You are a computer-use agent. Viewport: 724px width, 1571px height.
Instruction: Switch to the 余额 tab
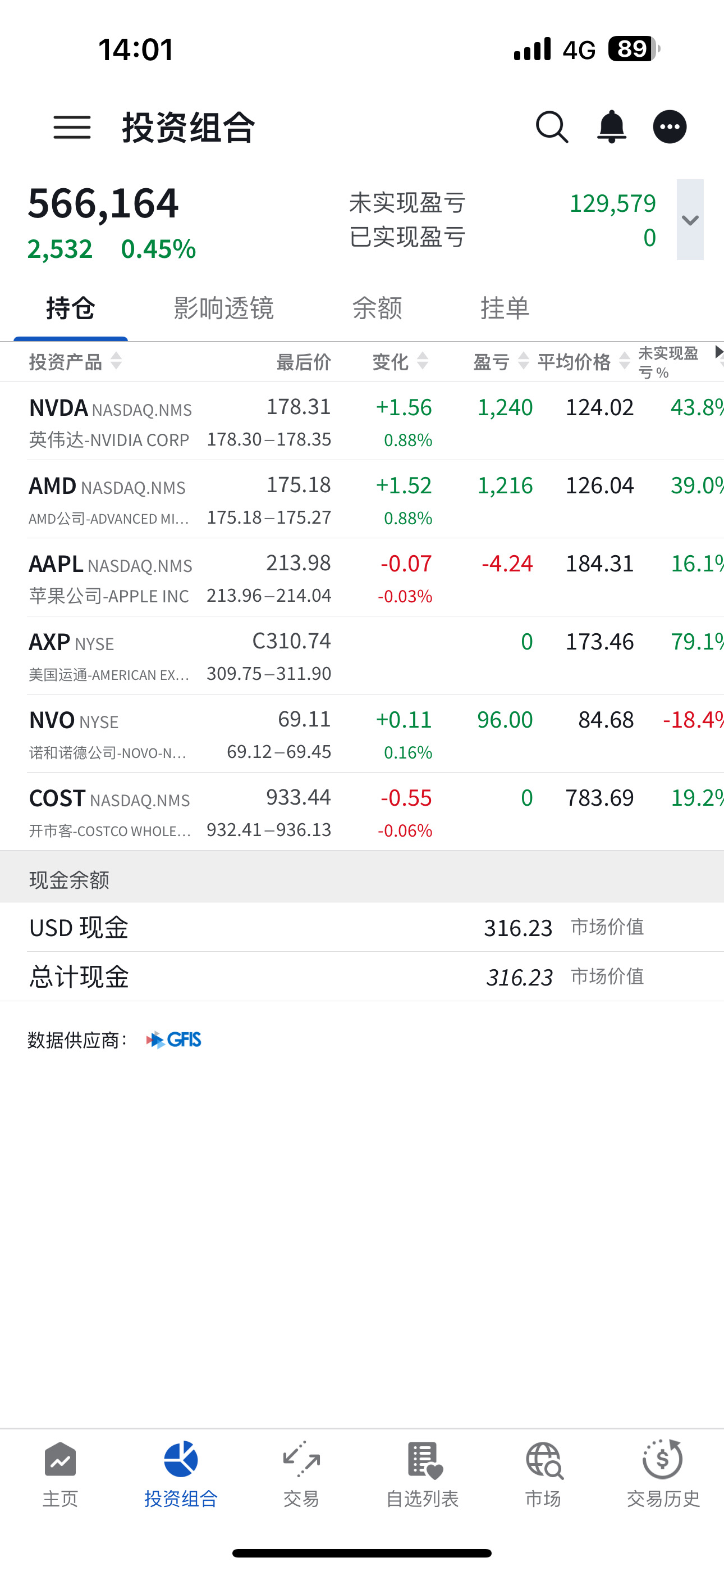click(x=377, y=308)
